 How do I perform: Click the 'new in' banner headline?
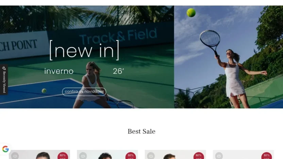tap(84, 50)
